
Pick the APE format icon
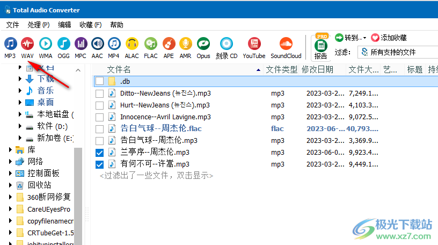pyautogui.click(x=169, y=48)
